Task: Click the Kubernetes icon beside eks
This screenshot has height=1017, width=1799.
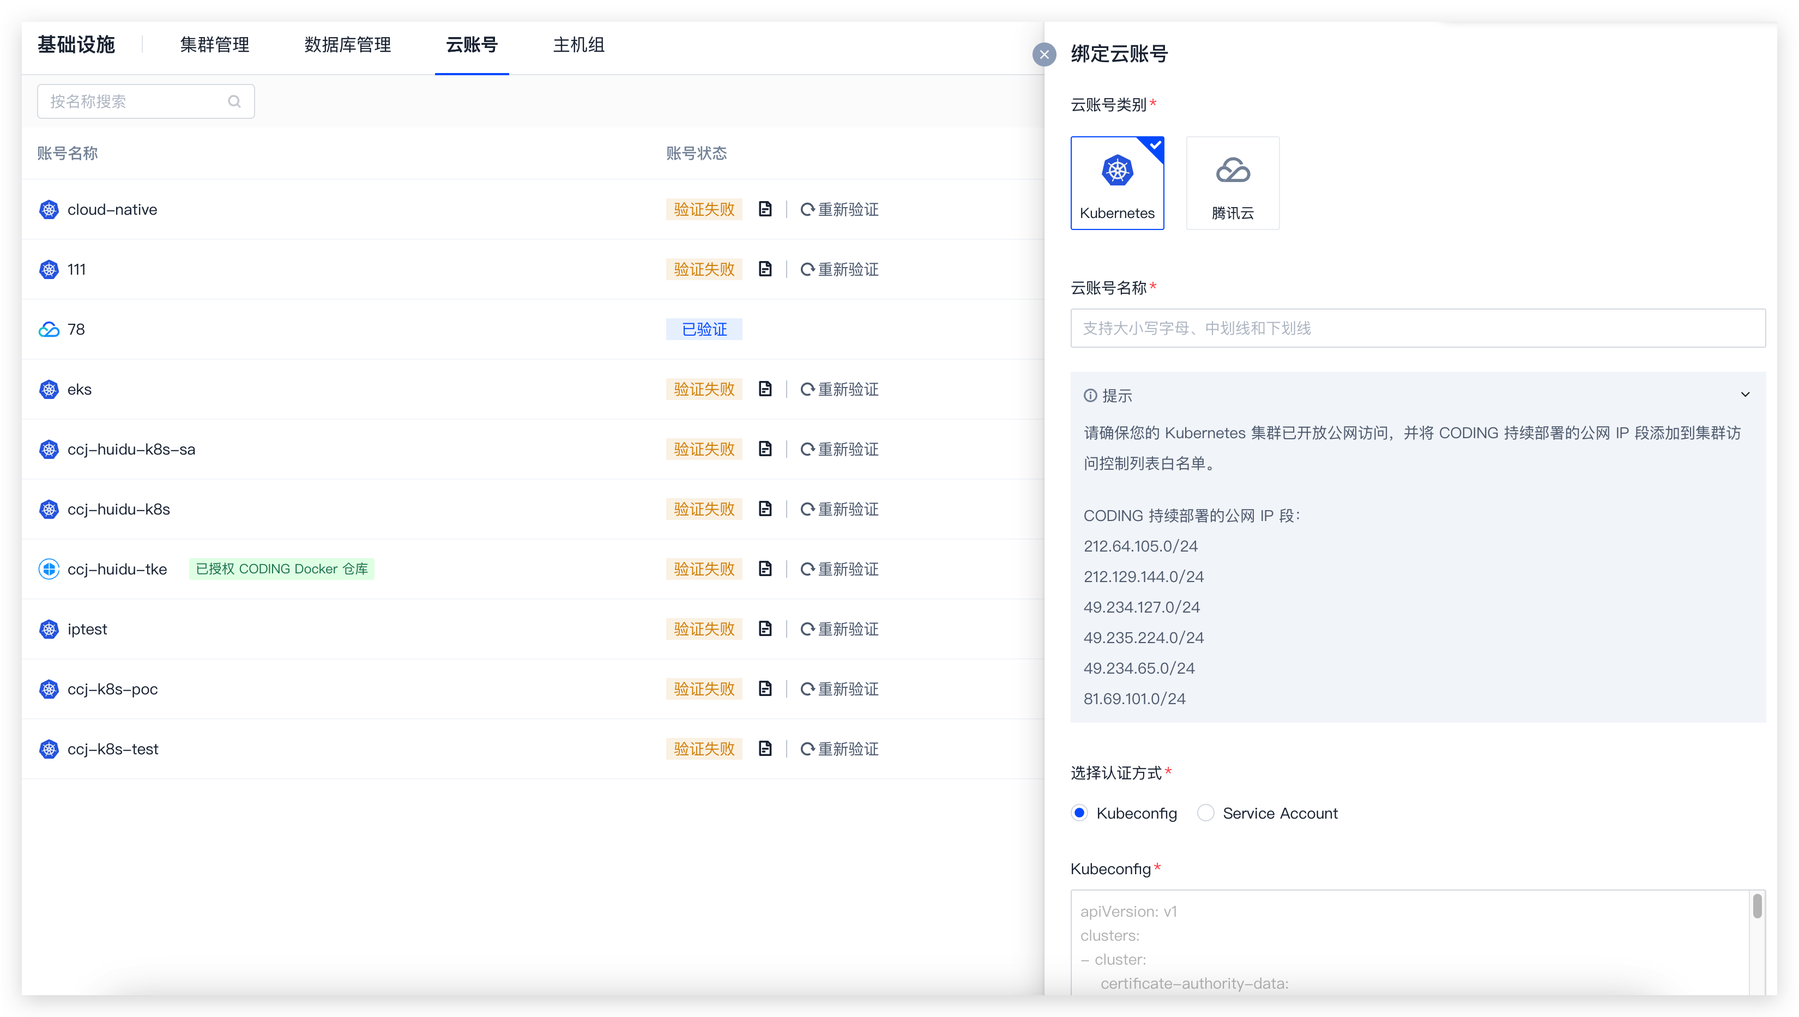Action: (49, 389)
